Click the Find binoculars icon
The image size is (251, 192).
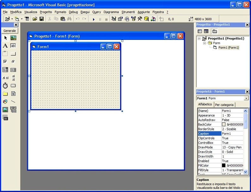(69, 19)
